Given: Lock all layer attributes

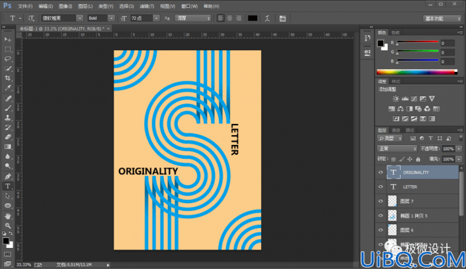Looking at the screenshot, I should click(x=418, y=160).
